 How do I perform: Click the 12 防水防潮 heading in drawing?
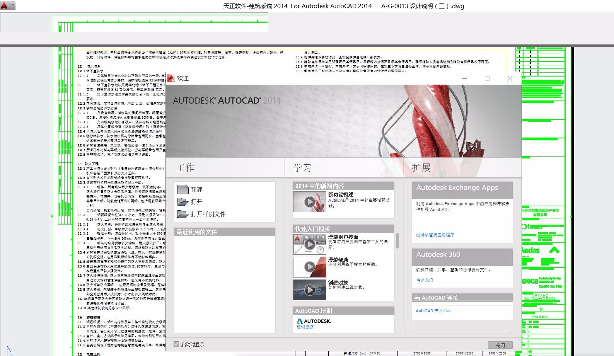pyautogui.click(x=89, y=66)
